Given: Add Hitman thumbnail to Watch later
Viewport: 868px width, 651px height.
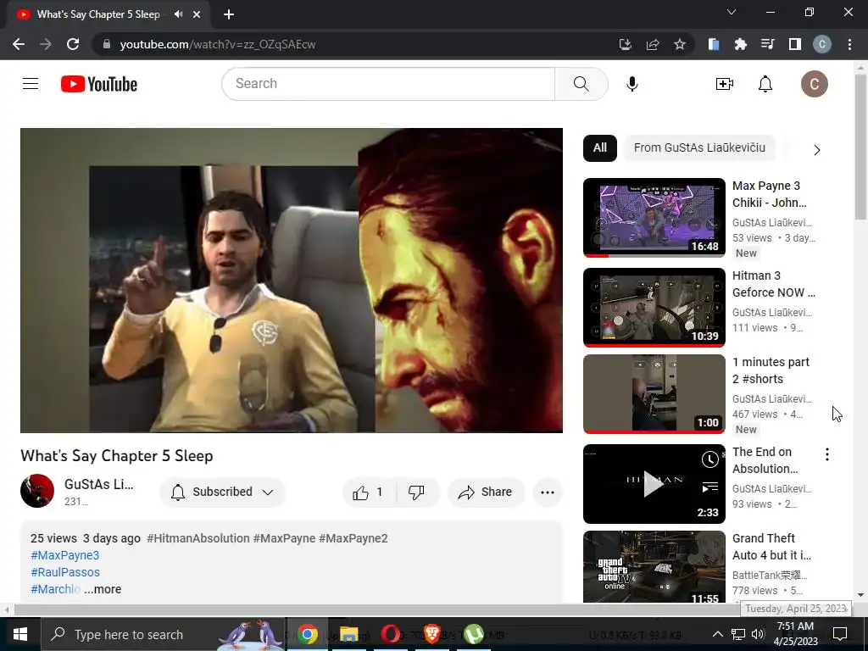Looking at the screenshot, I should point(709,459).
